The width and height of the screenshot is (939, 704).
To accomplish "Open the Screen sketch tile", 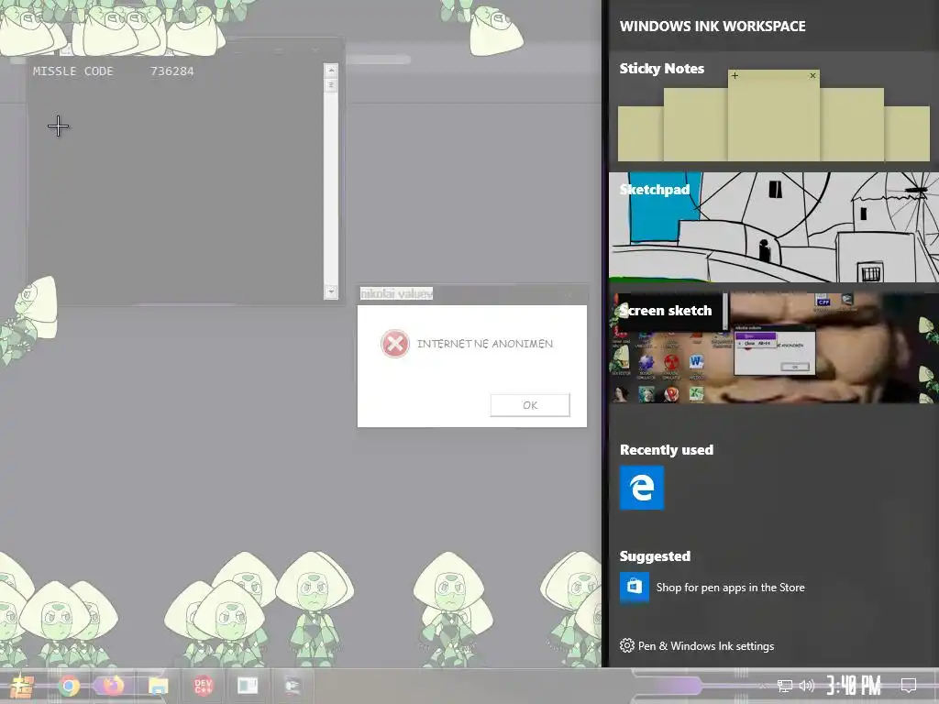I will click(774, 347).
